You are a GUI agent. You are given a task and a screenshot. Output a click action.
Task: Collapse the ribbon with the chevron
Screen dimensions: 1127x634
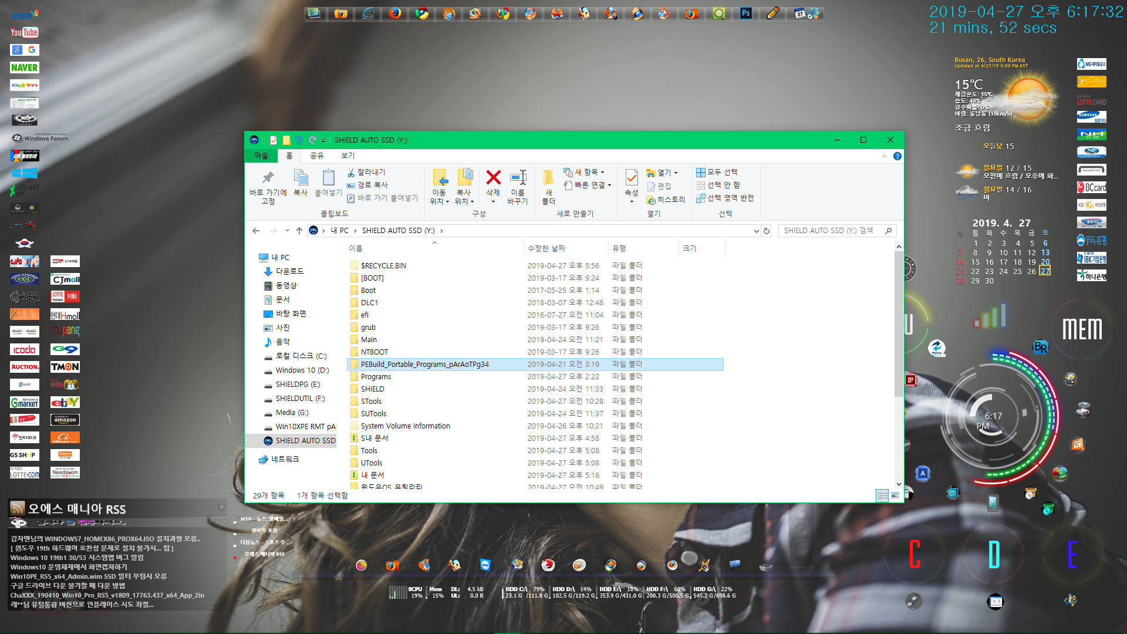884,156
